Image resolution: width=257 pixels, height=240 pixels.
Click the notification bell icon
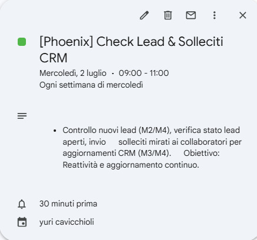[x=22, y=204]
